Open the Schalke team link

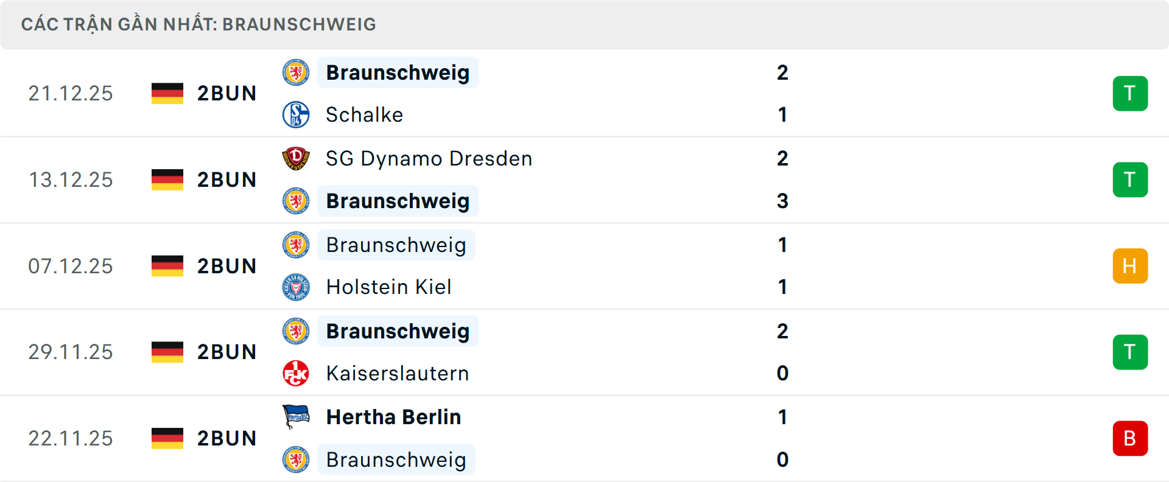click(x=364, y=114)
